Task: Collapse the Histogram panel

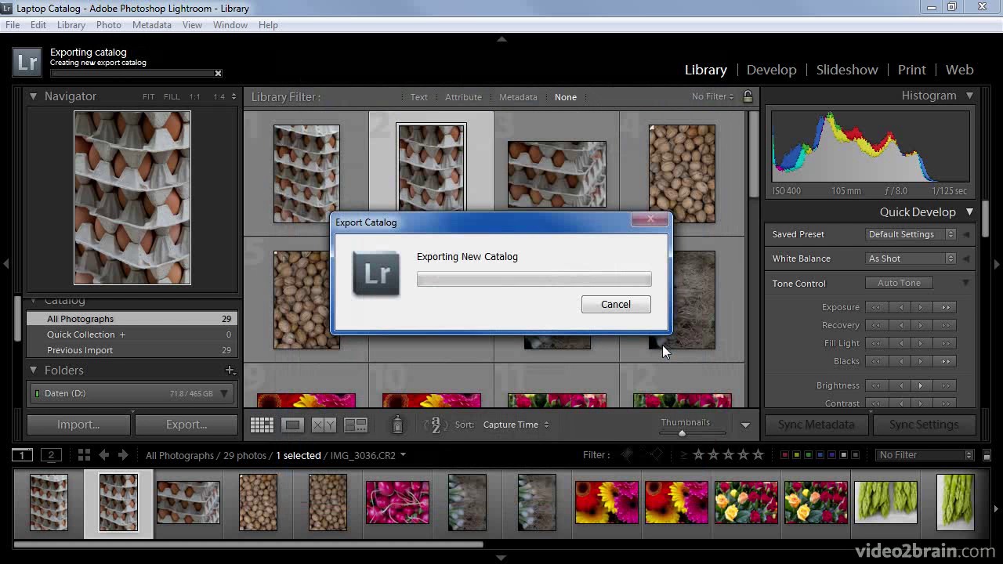Action: 969,96
